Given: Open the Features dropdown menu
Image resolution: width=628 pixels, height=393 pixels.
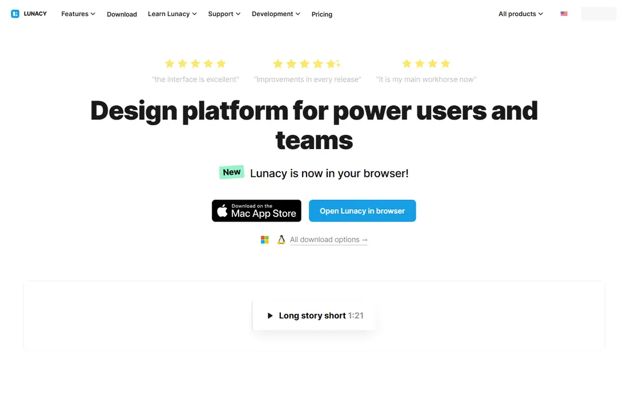Looking at the screenshot, I should pyautogui.click(x=78, y=14).
